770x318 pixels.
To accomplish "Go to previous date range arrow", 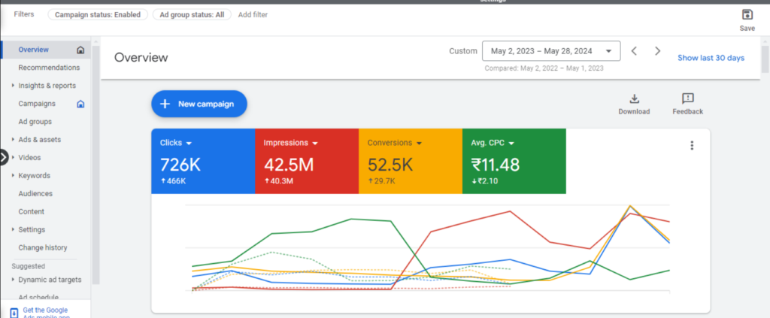I will click(x=634, y=51).
